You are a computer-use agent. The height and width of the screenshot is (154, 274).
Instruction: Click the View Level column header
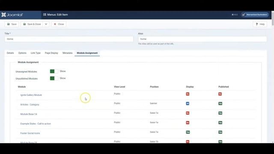[119, 87]
